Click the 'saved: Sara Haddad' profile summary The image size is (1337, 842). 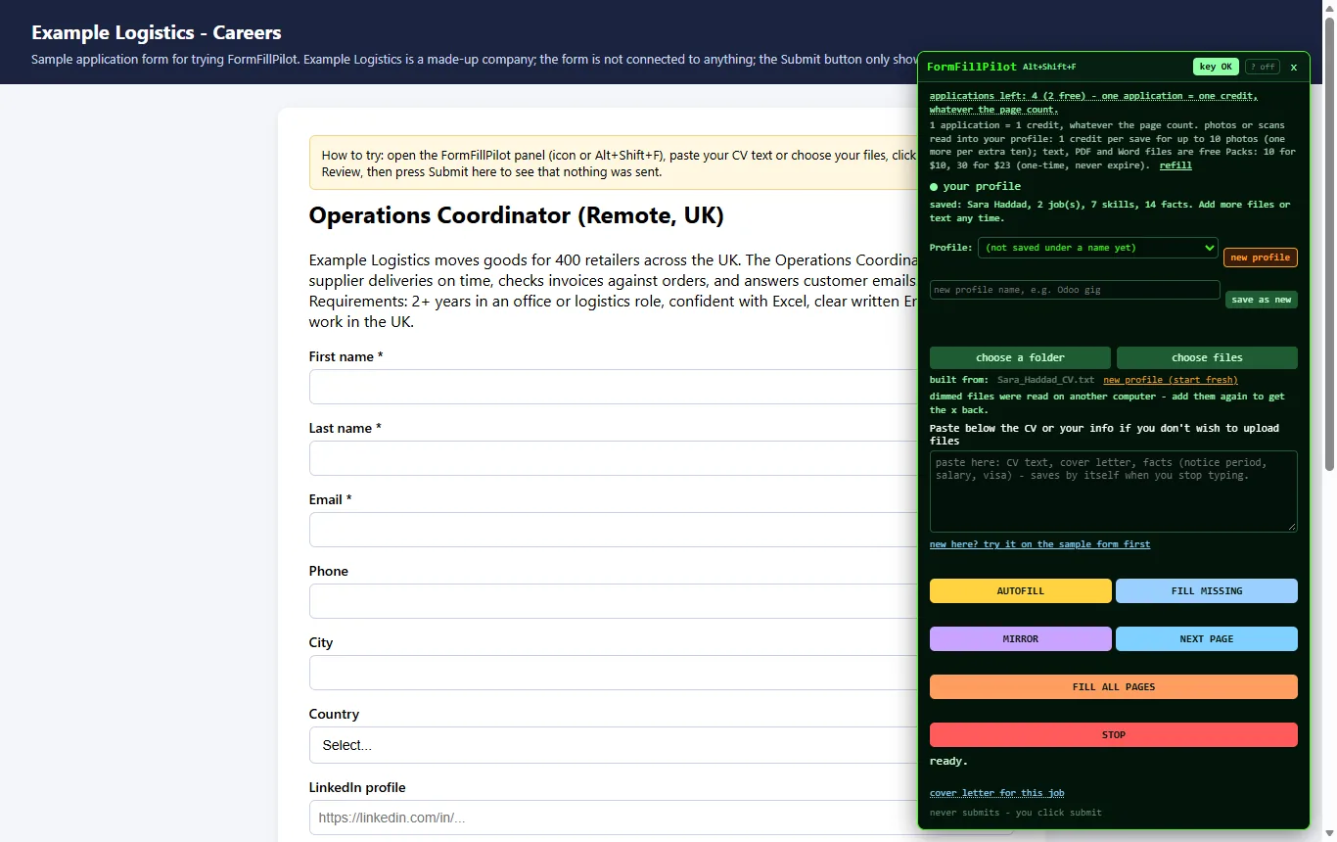click(x=1110, y=211)
